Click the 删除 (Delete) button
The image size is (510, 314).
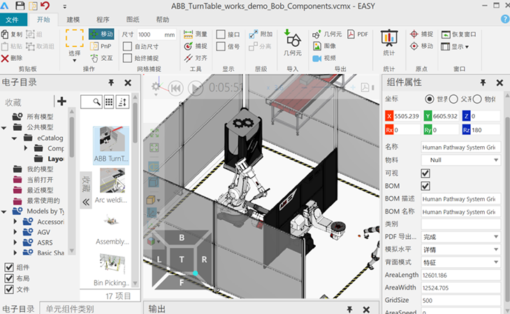[x=13, y=58]
